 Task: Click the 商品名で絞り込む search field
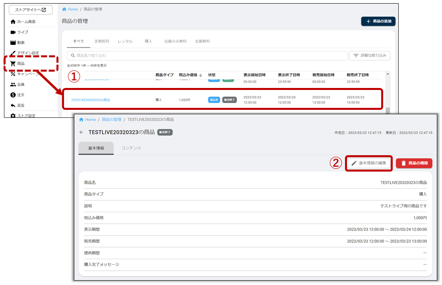pyautogui.click(x=207, y=55)
